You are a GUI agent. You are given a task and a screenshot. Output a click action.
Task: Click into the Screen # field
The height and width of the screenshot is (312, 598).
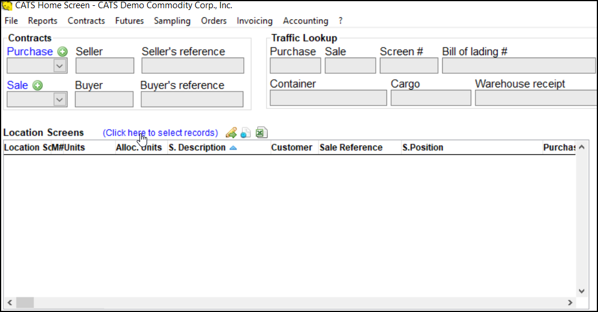(409, 66)
